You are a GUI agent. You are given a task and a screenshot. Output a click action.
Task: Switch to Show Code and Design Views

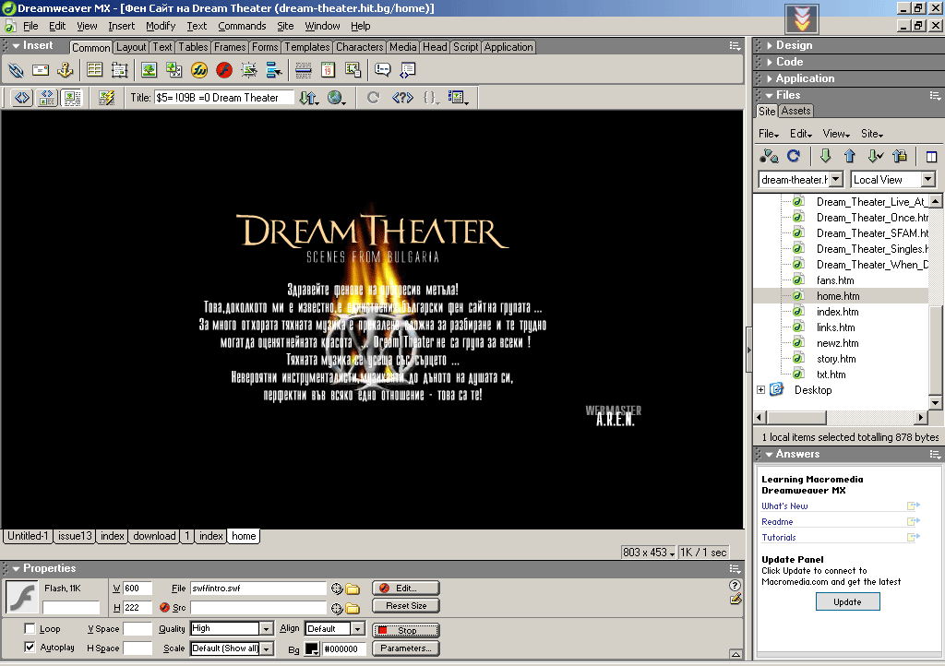[x=47, y=98]
